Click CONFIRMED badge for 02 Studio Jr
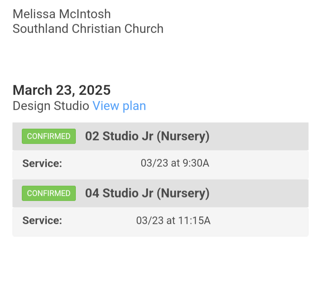Screen dimensions: 321x287 [x=49, y=136]
